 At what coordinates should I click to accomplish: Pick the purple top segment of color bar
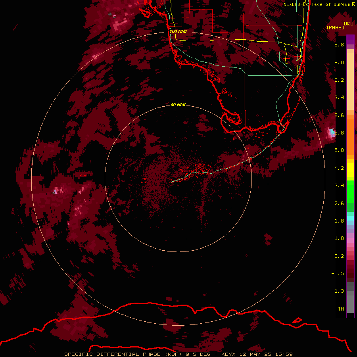coord(350,40)
